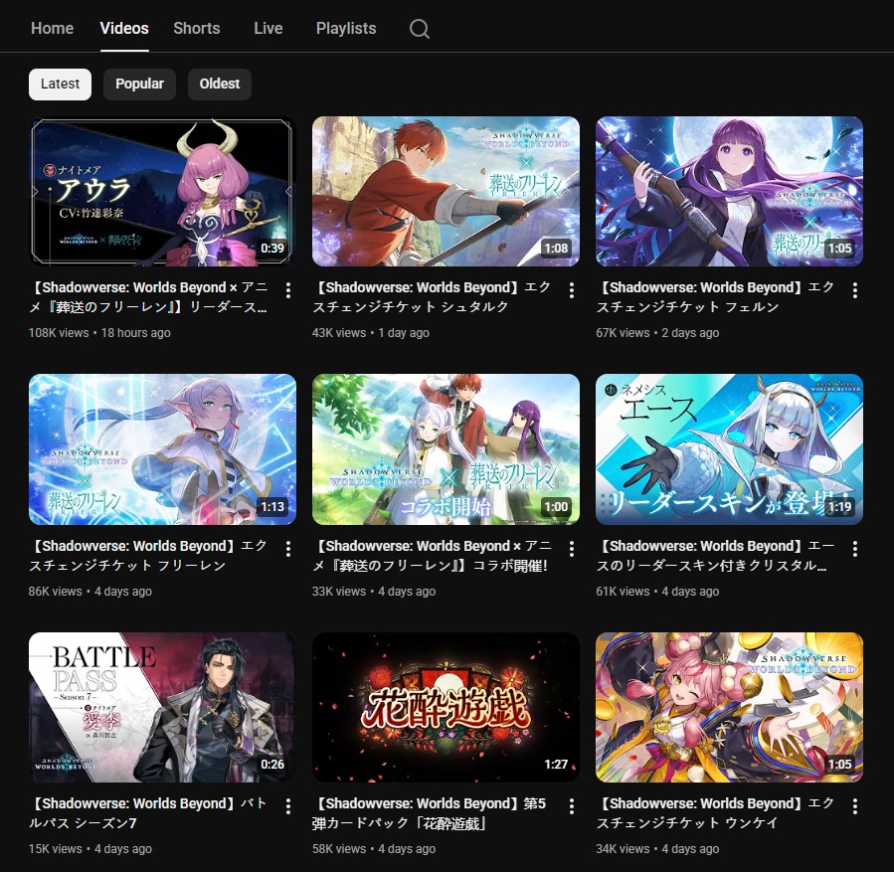Viewport: 894px width, 872px height.
Task: Play the アウラ 0:39 video thumbnail
Action: [x=162, y=192]
